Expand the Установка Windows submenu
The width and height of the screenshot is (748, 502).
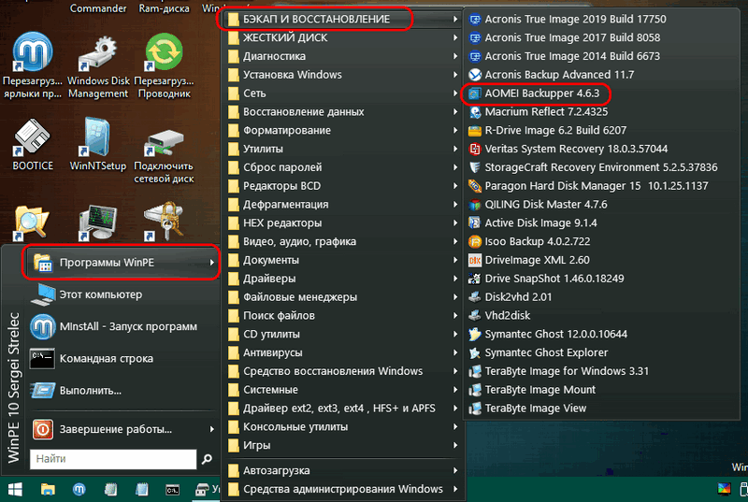(342, 75)
